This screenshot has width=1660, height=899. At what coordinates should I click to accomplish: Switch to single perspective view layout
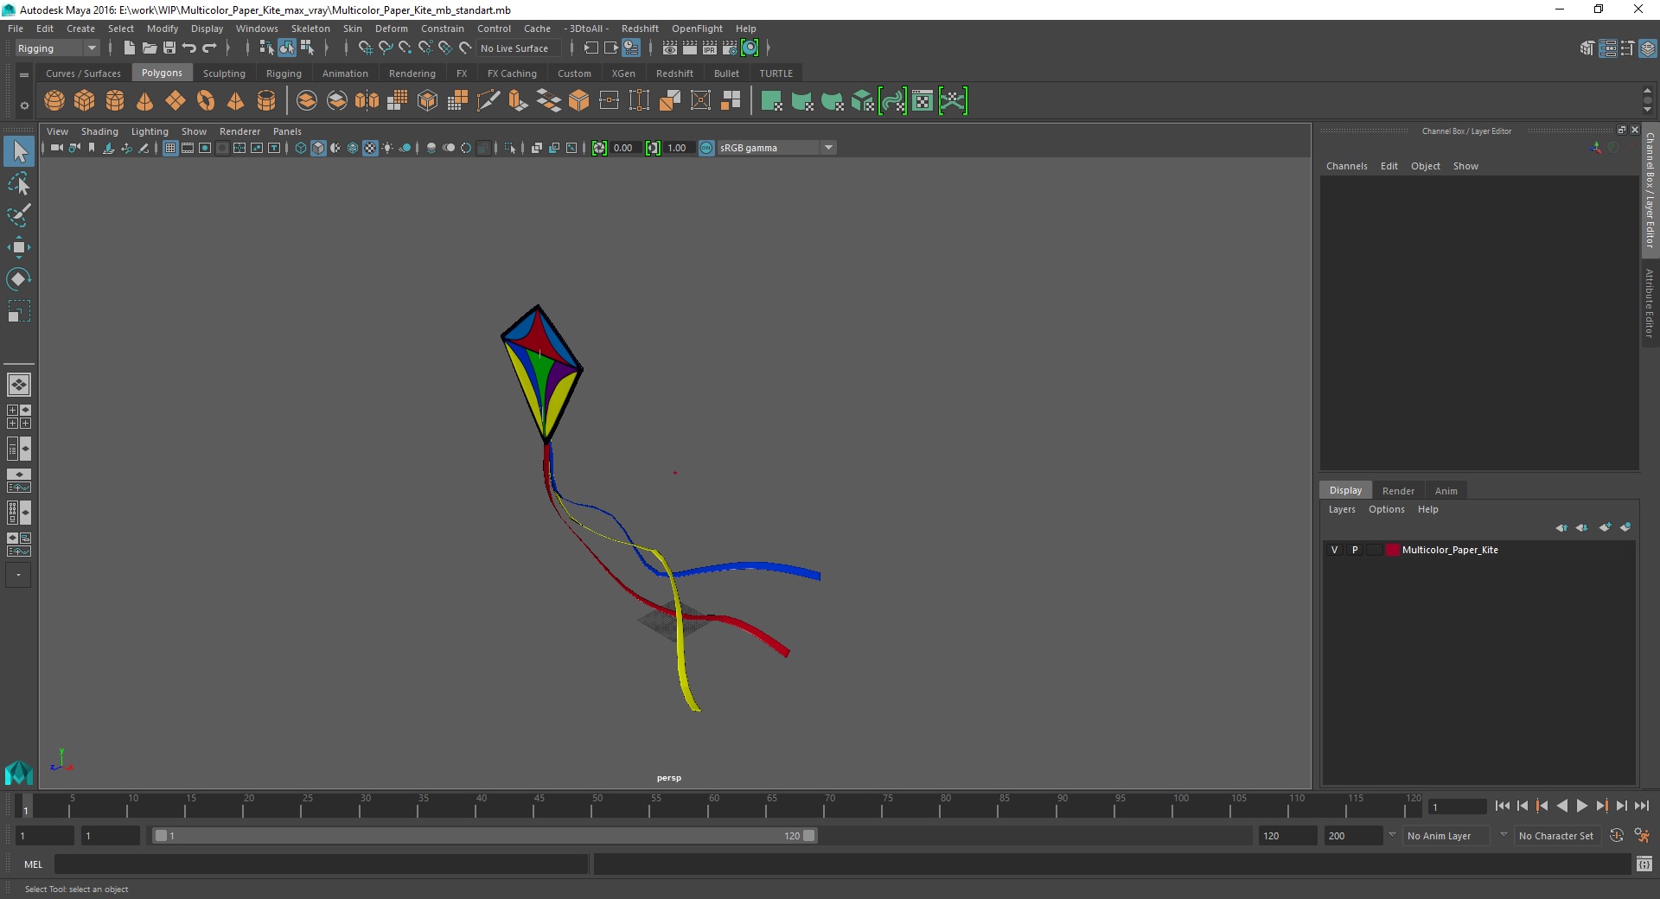point(19,385)
